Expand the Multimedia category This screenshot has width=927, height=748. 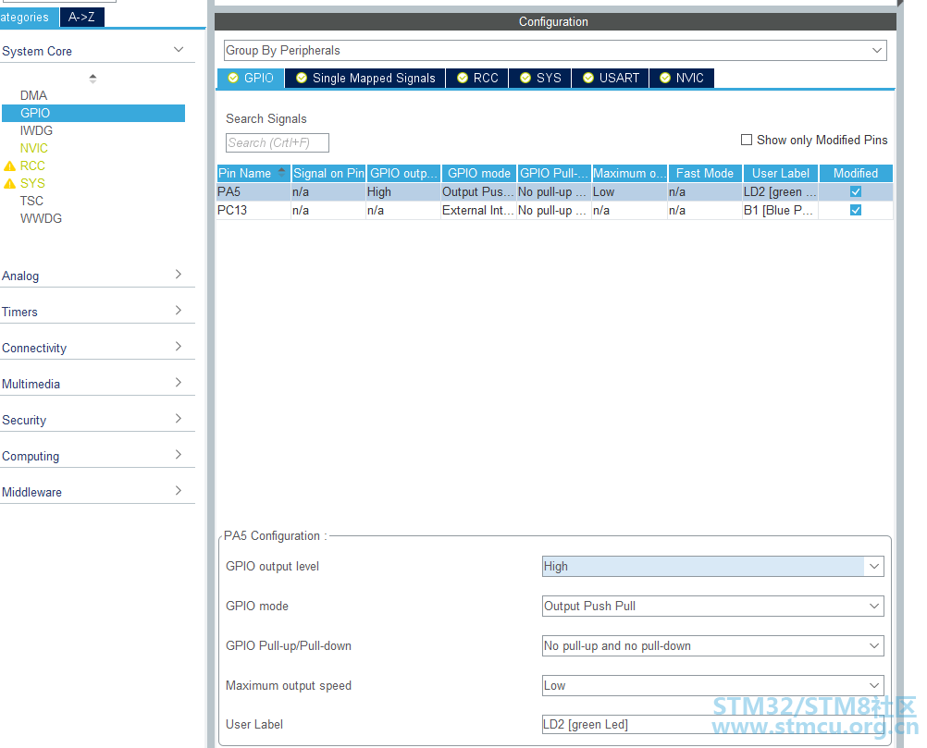click(x=179, y=382)
